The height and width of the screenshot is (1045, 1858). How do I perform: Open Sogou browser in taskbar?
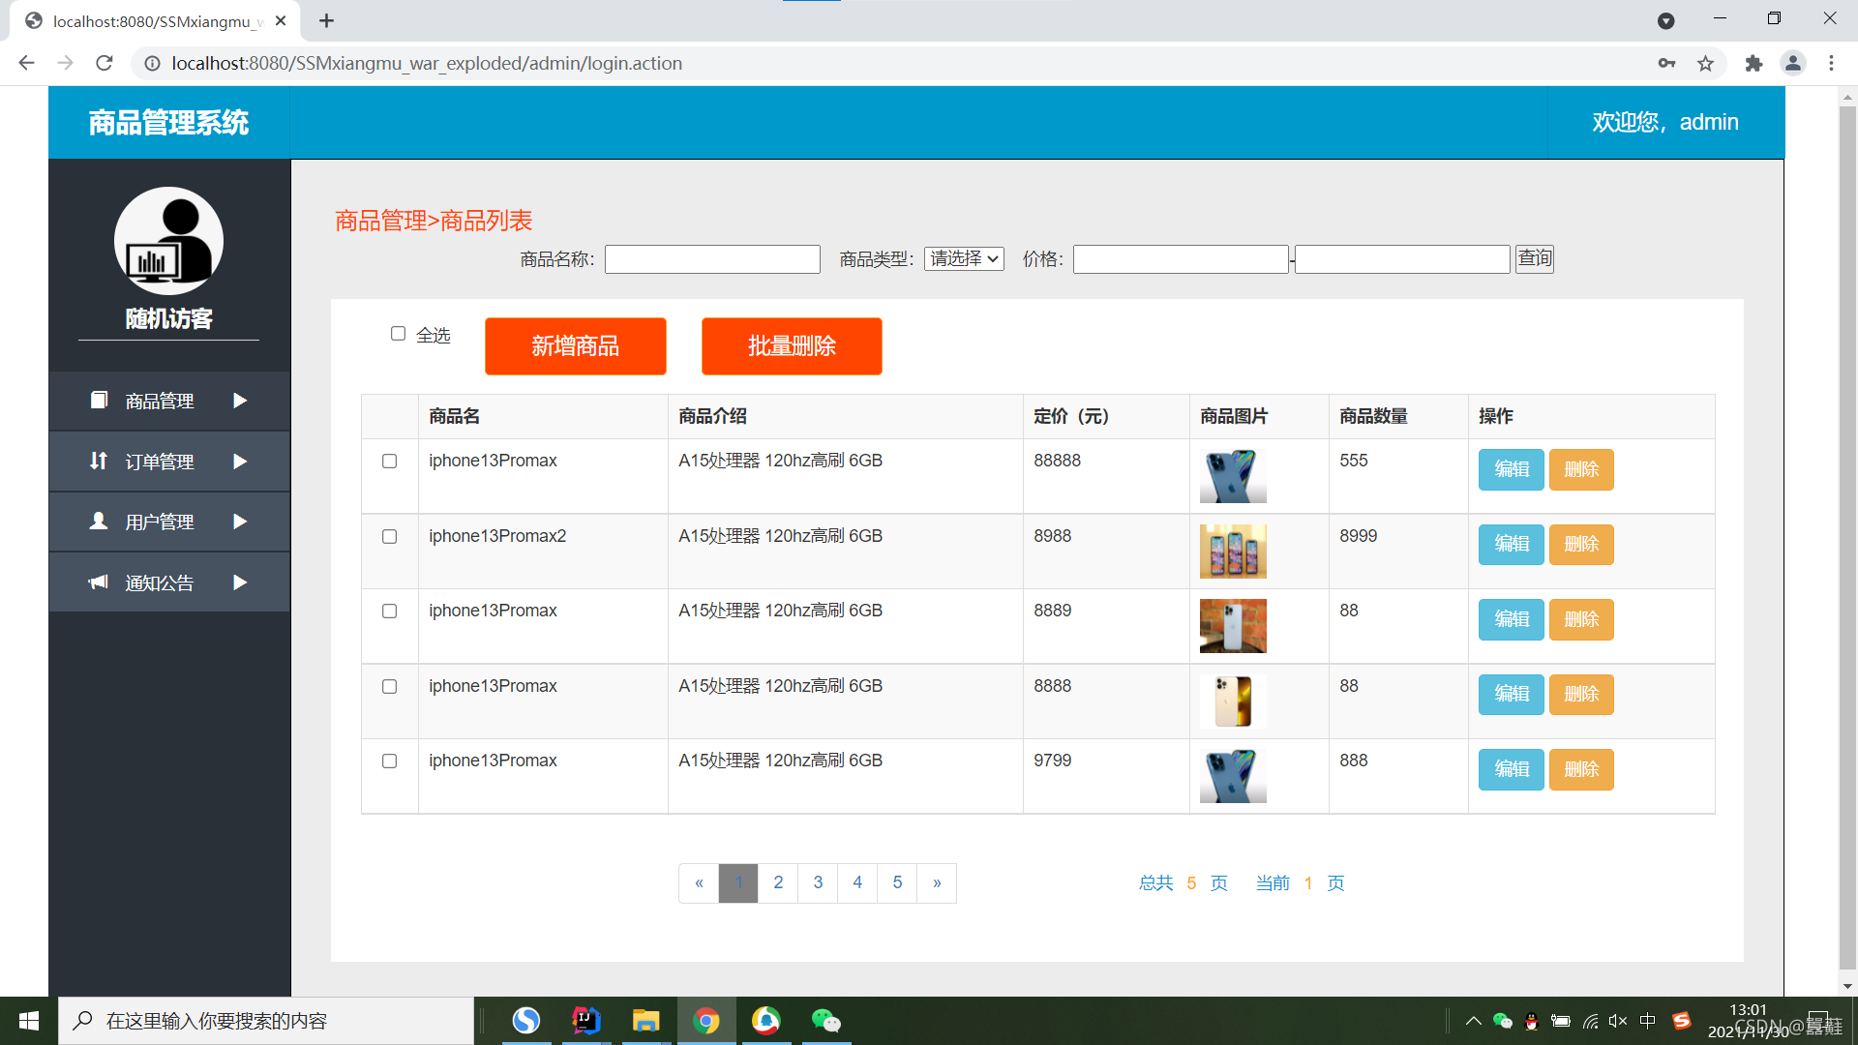coord(526,1021)
